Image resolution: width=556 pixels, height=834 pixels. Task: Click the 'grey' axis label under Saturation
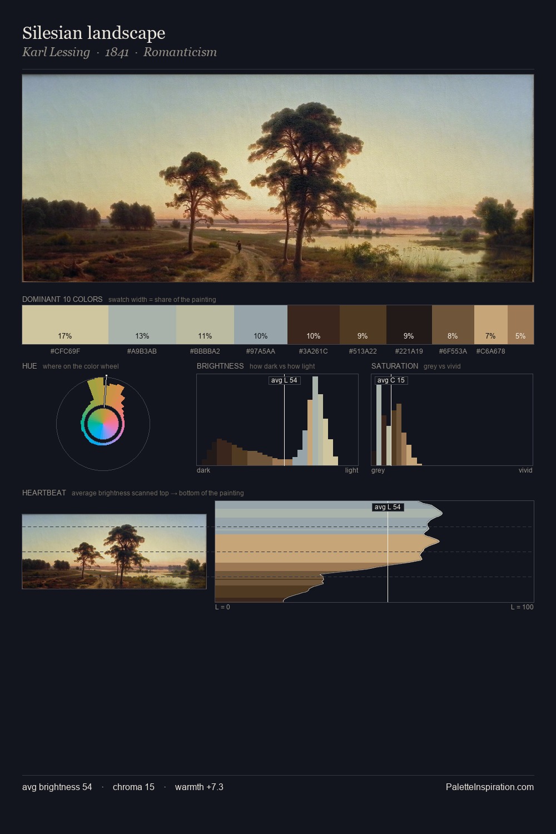pos(378,470)
